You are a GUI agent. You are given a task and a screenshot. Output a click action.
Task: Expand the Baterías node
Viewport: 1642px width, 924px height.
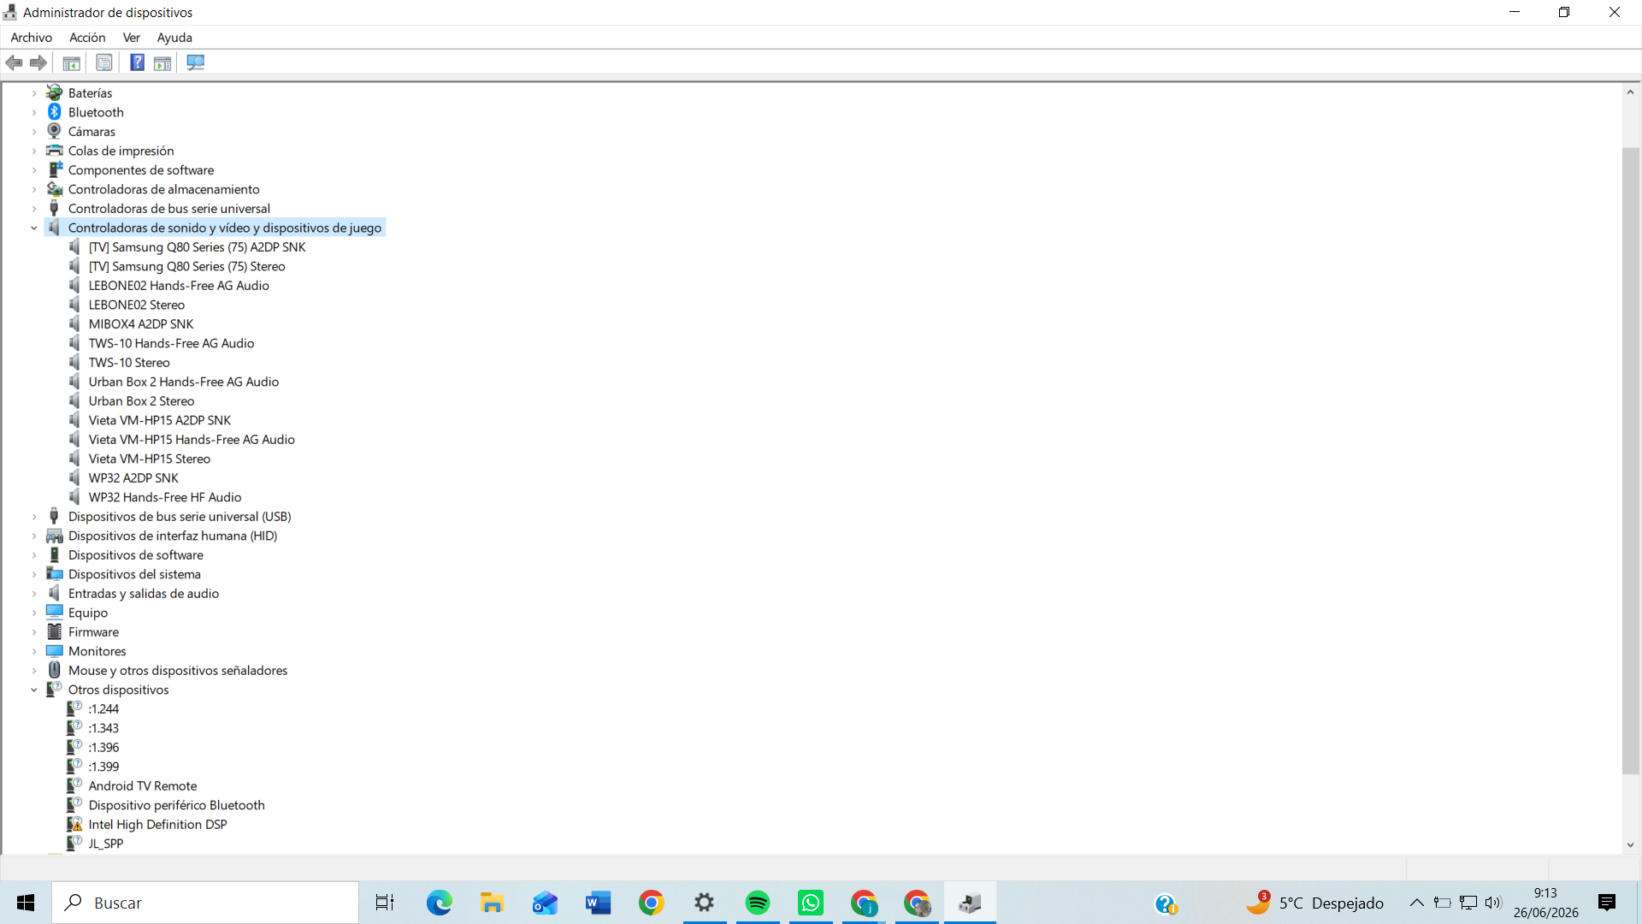point(34,92)
